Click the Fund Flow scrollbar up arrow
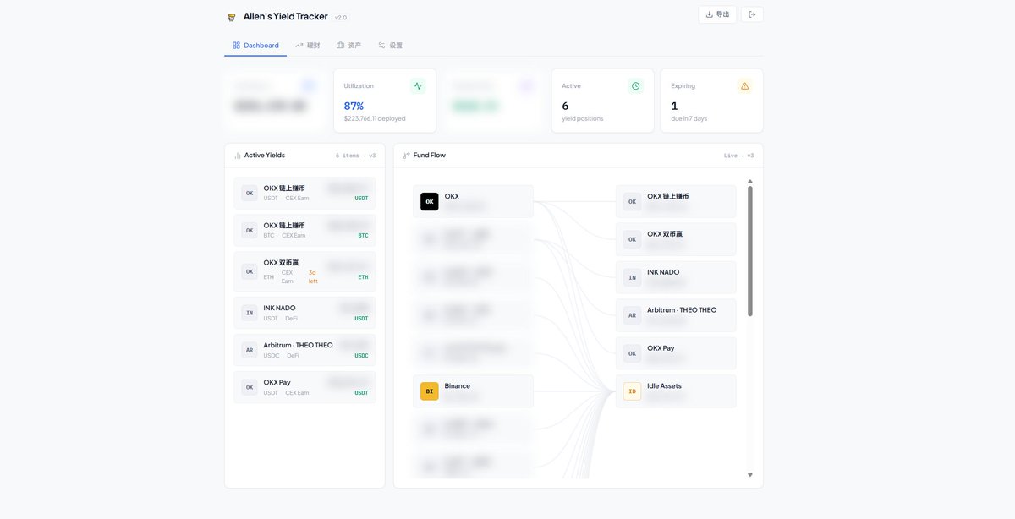1015x519 pixels. point(749,181)
